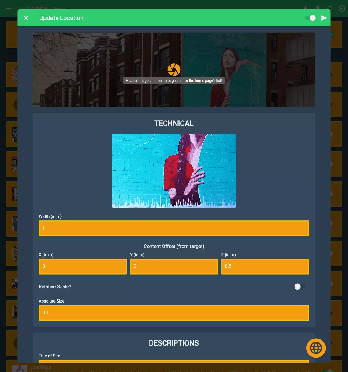Toggle the Joe Rose location switch
348x372 pixels.
pos(328,370)
